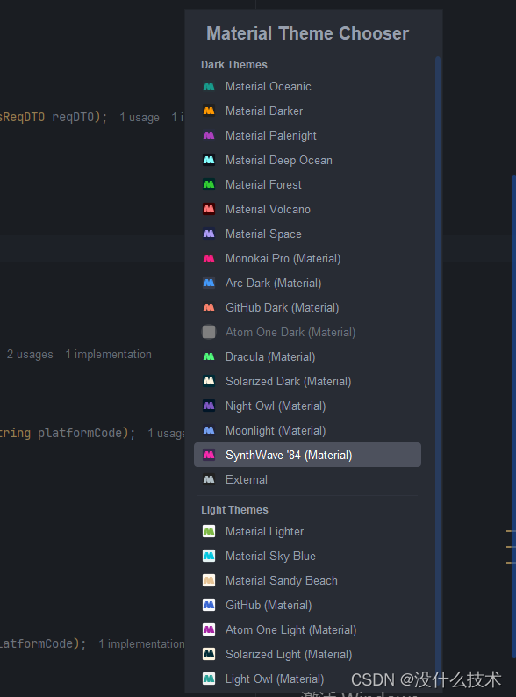Click the GitHub Dark theme icon
The image size is (516, 697).
tap(209, 307)
